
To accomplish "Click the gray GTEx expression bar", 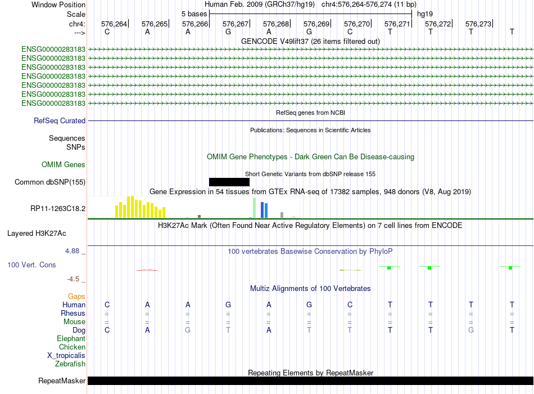I will [x=282, y=215].
